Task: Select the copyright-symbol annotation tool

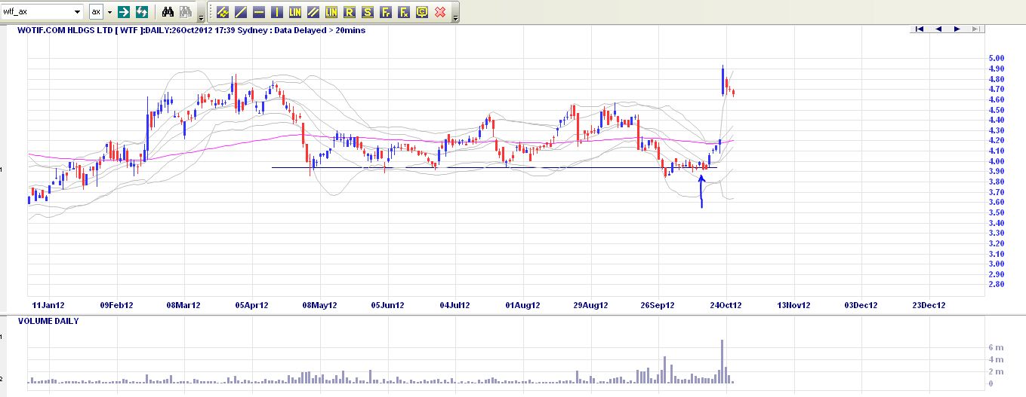Action: coord(422,12)
